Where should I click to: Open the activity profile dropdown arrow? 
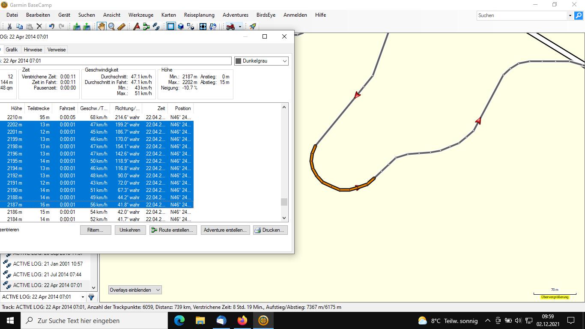click(x=240, y=27)
